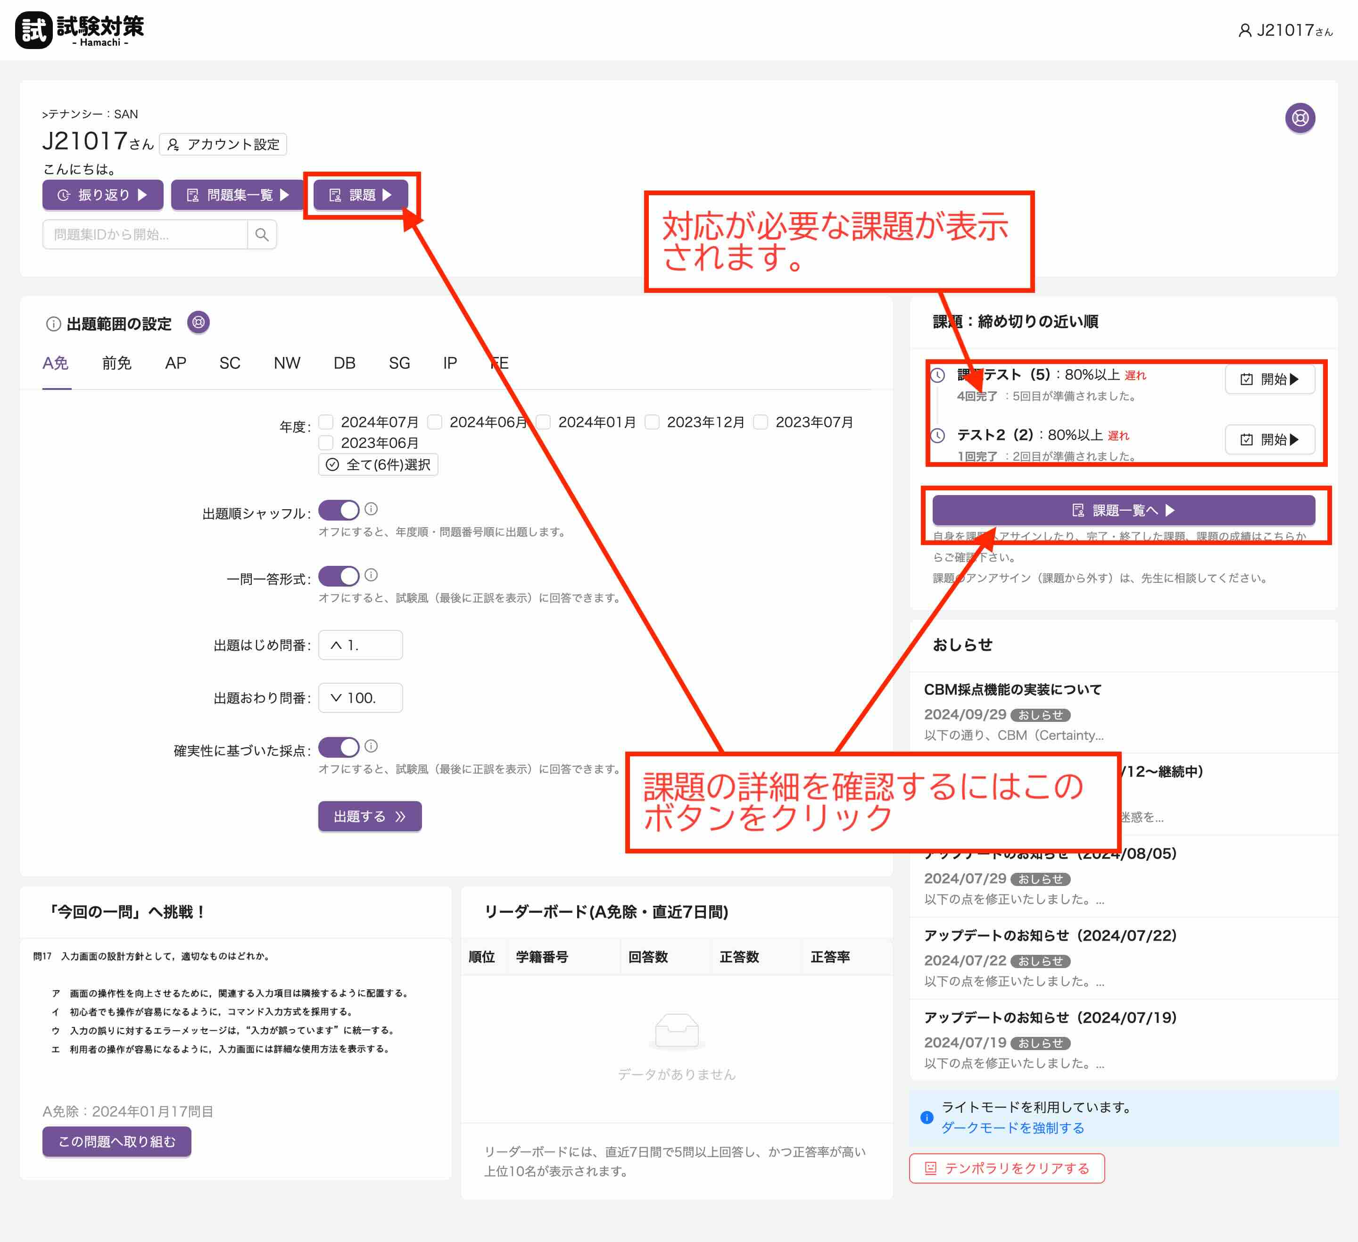Switch to the AP tab

coord(175,364)
